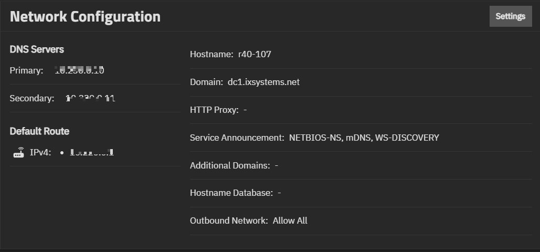540x252 pixels.
Task: Click the Service Announcement label
Action: click(237, 138)
